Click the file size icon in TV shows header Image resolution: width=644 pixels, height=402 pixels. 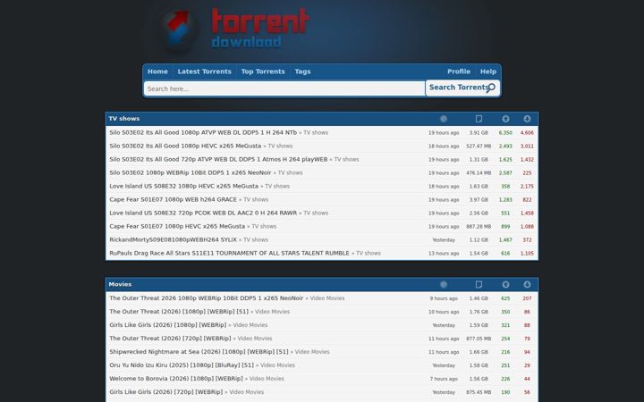tap(479, 119)
